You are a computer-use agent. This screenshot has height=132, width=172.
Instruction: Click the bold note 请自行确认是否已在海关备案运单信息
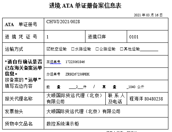click(24, 68)
